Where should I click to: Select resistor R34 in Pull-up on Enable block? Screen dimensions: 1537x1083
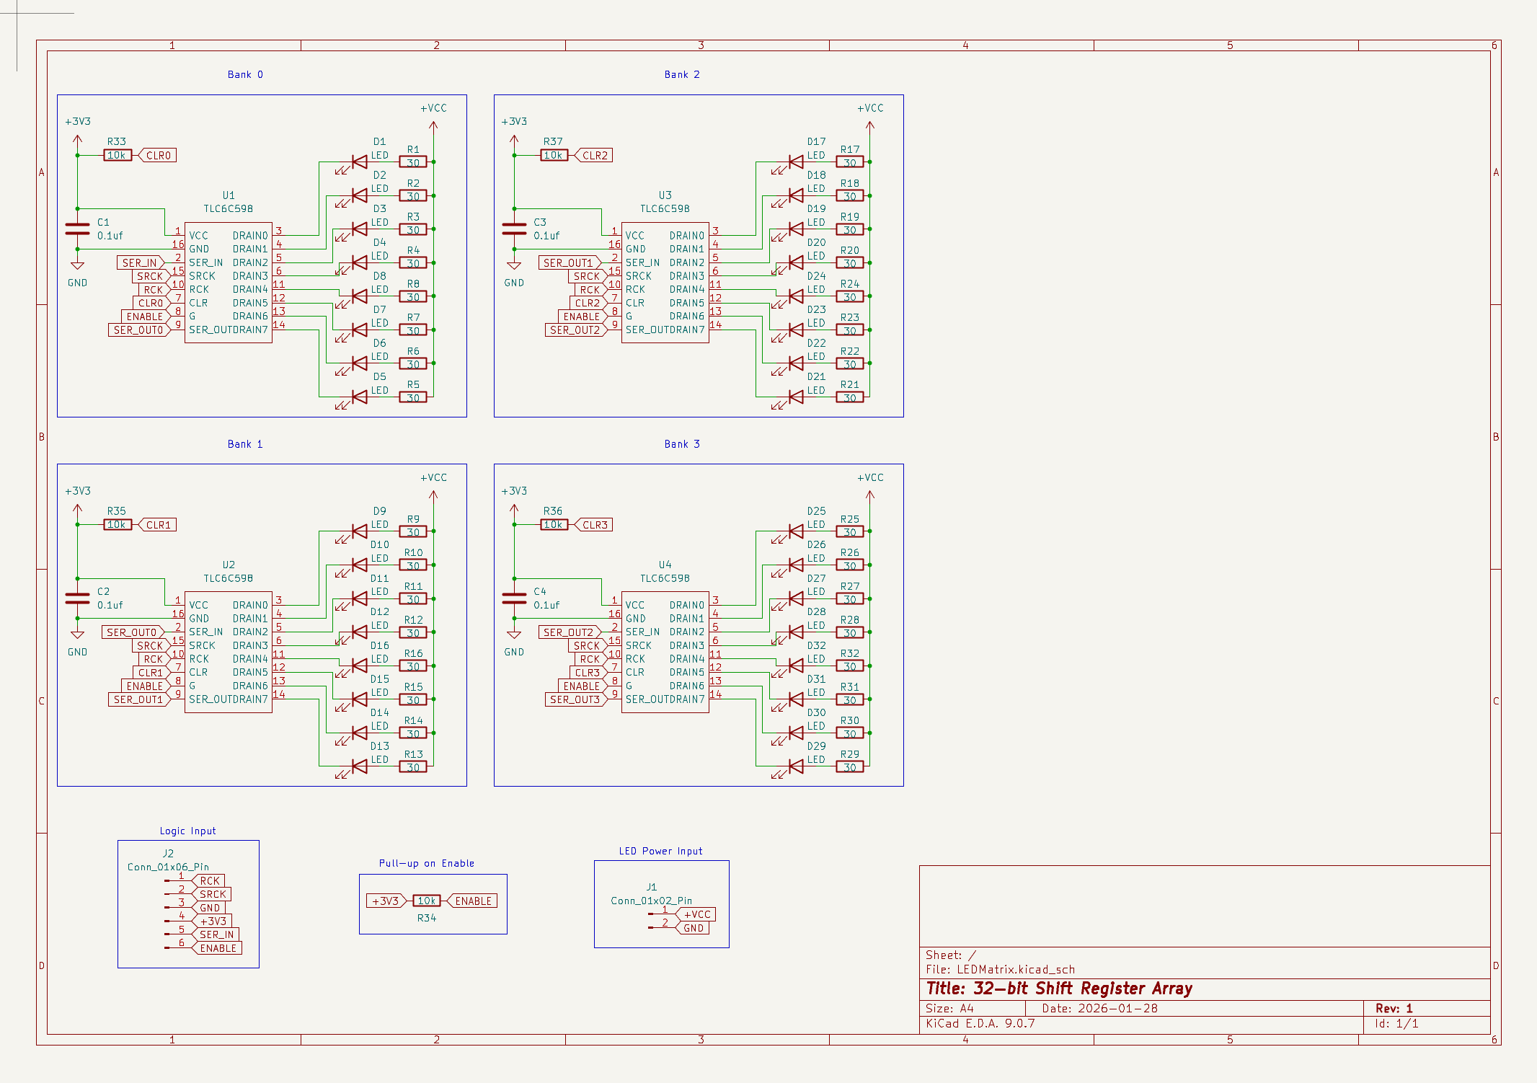coord(426,900)
